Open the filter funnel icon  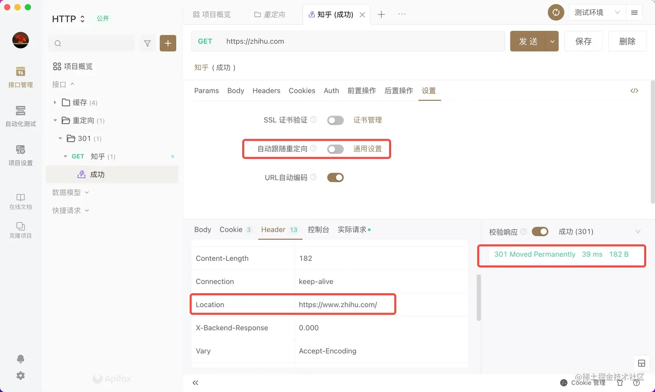[x=147, y=43]
